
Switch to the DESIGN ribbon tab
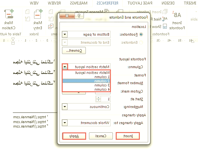coord(168,3)
